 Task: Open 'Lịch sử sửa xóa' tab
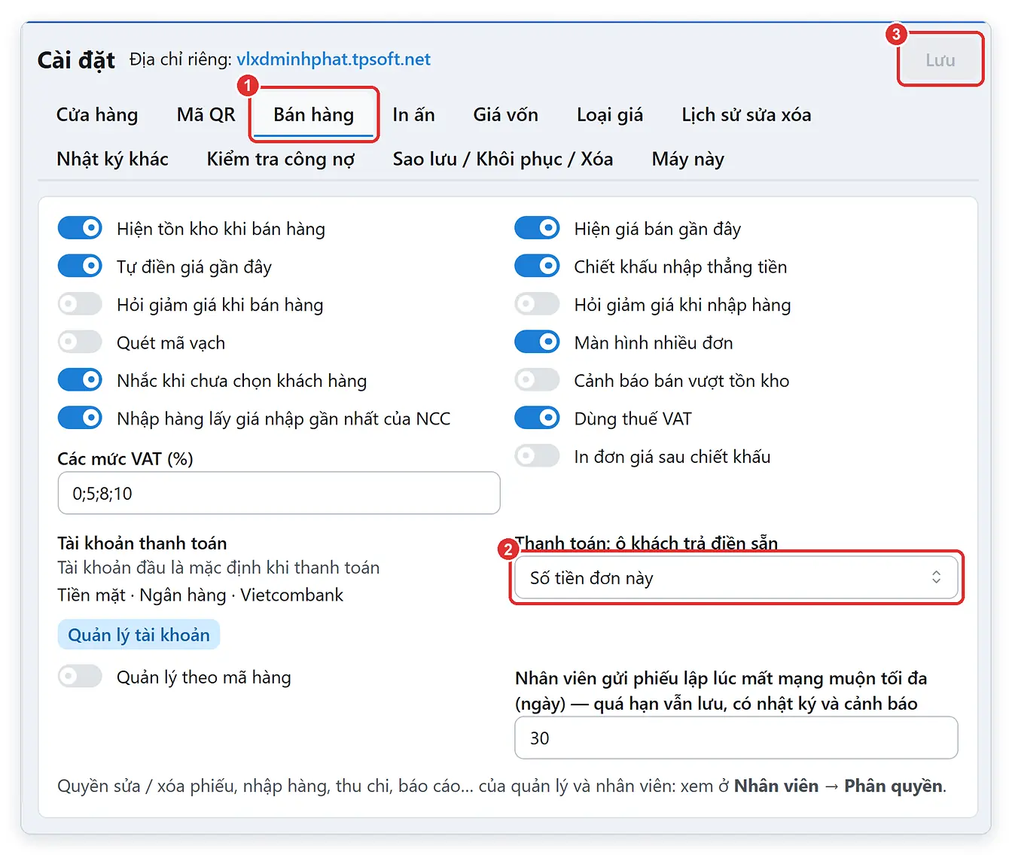(x=746, y=115)
